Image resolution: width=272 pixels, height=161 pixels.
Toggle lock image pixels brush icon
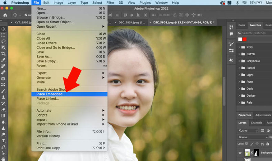click(x=252, y=144)
